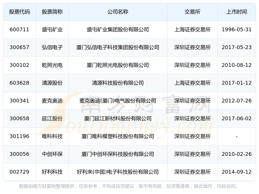Select stock code 300341
The width and height of the screenshot is (259, 194).
click(19, 101)
